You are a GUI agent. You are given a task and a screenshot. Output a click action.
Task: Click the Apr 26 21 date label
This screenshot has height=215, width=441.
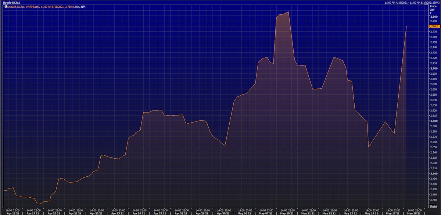pos(139,213)
